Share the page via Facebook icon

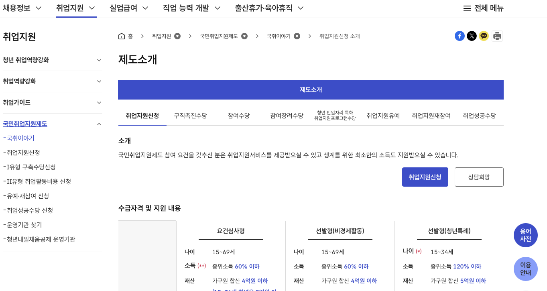click(x=460, y=36)
